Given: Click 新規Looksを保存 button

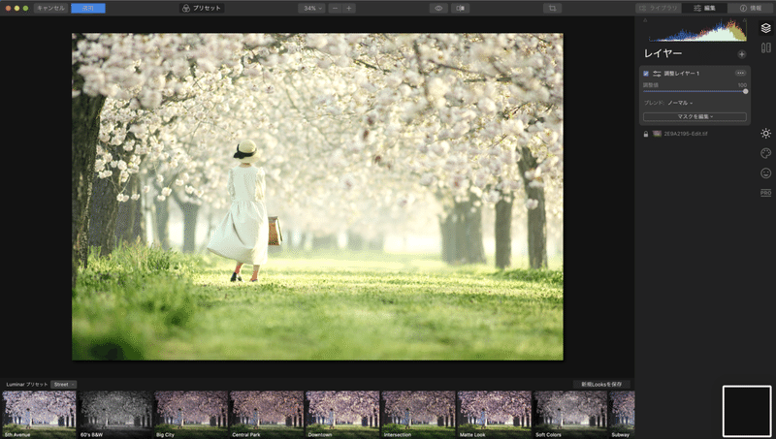Looking at the screenshot, I should [601, 384].
